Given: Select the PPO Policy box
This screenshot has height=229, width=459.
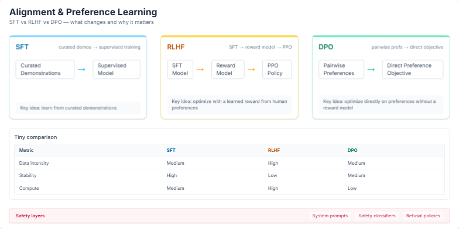Looking at the screenshot, I should (277, 70).
